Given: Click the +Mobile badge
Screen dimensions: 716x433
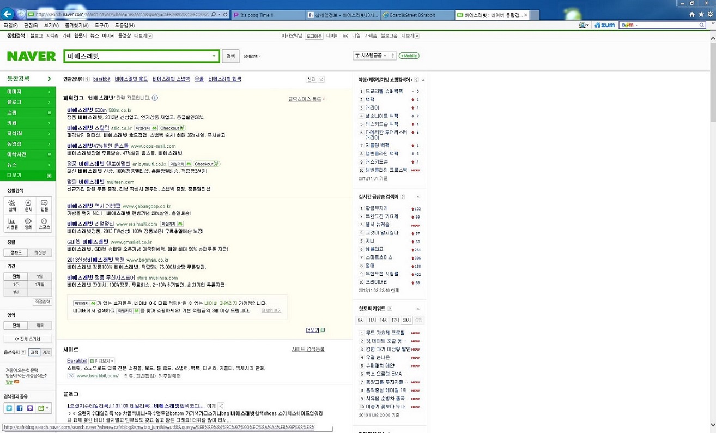Looking at the screenshot, I should point(409,56).
